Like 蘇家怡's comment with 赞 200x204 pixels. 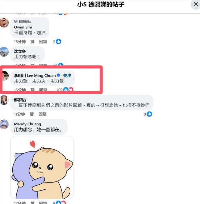click(32, 114)
